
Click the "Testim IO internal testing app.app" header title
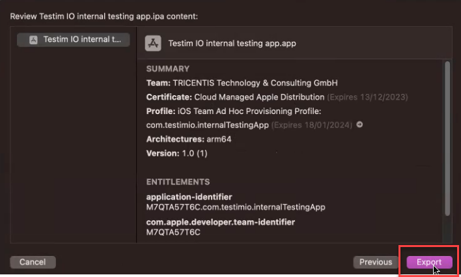pyautogui.click(x=232, y=44)
